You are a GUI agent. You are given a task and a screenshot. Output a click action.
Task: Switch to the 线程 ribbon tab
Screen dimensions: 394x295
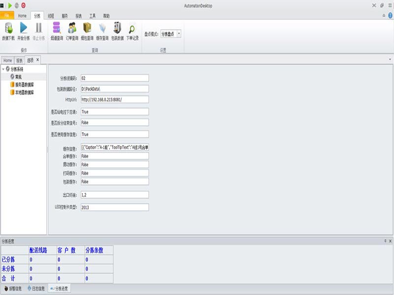[x=51, y=16]
